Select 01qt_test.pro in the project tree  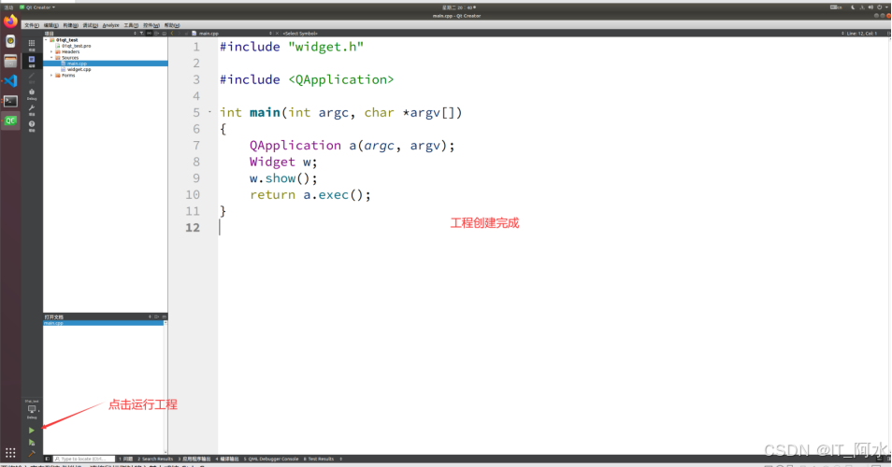77,46
